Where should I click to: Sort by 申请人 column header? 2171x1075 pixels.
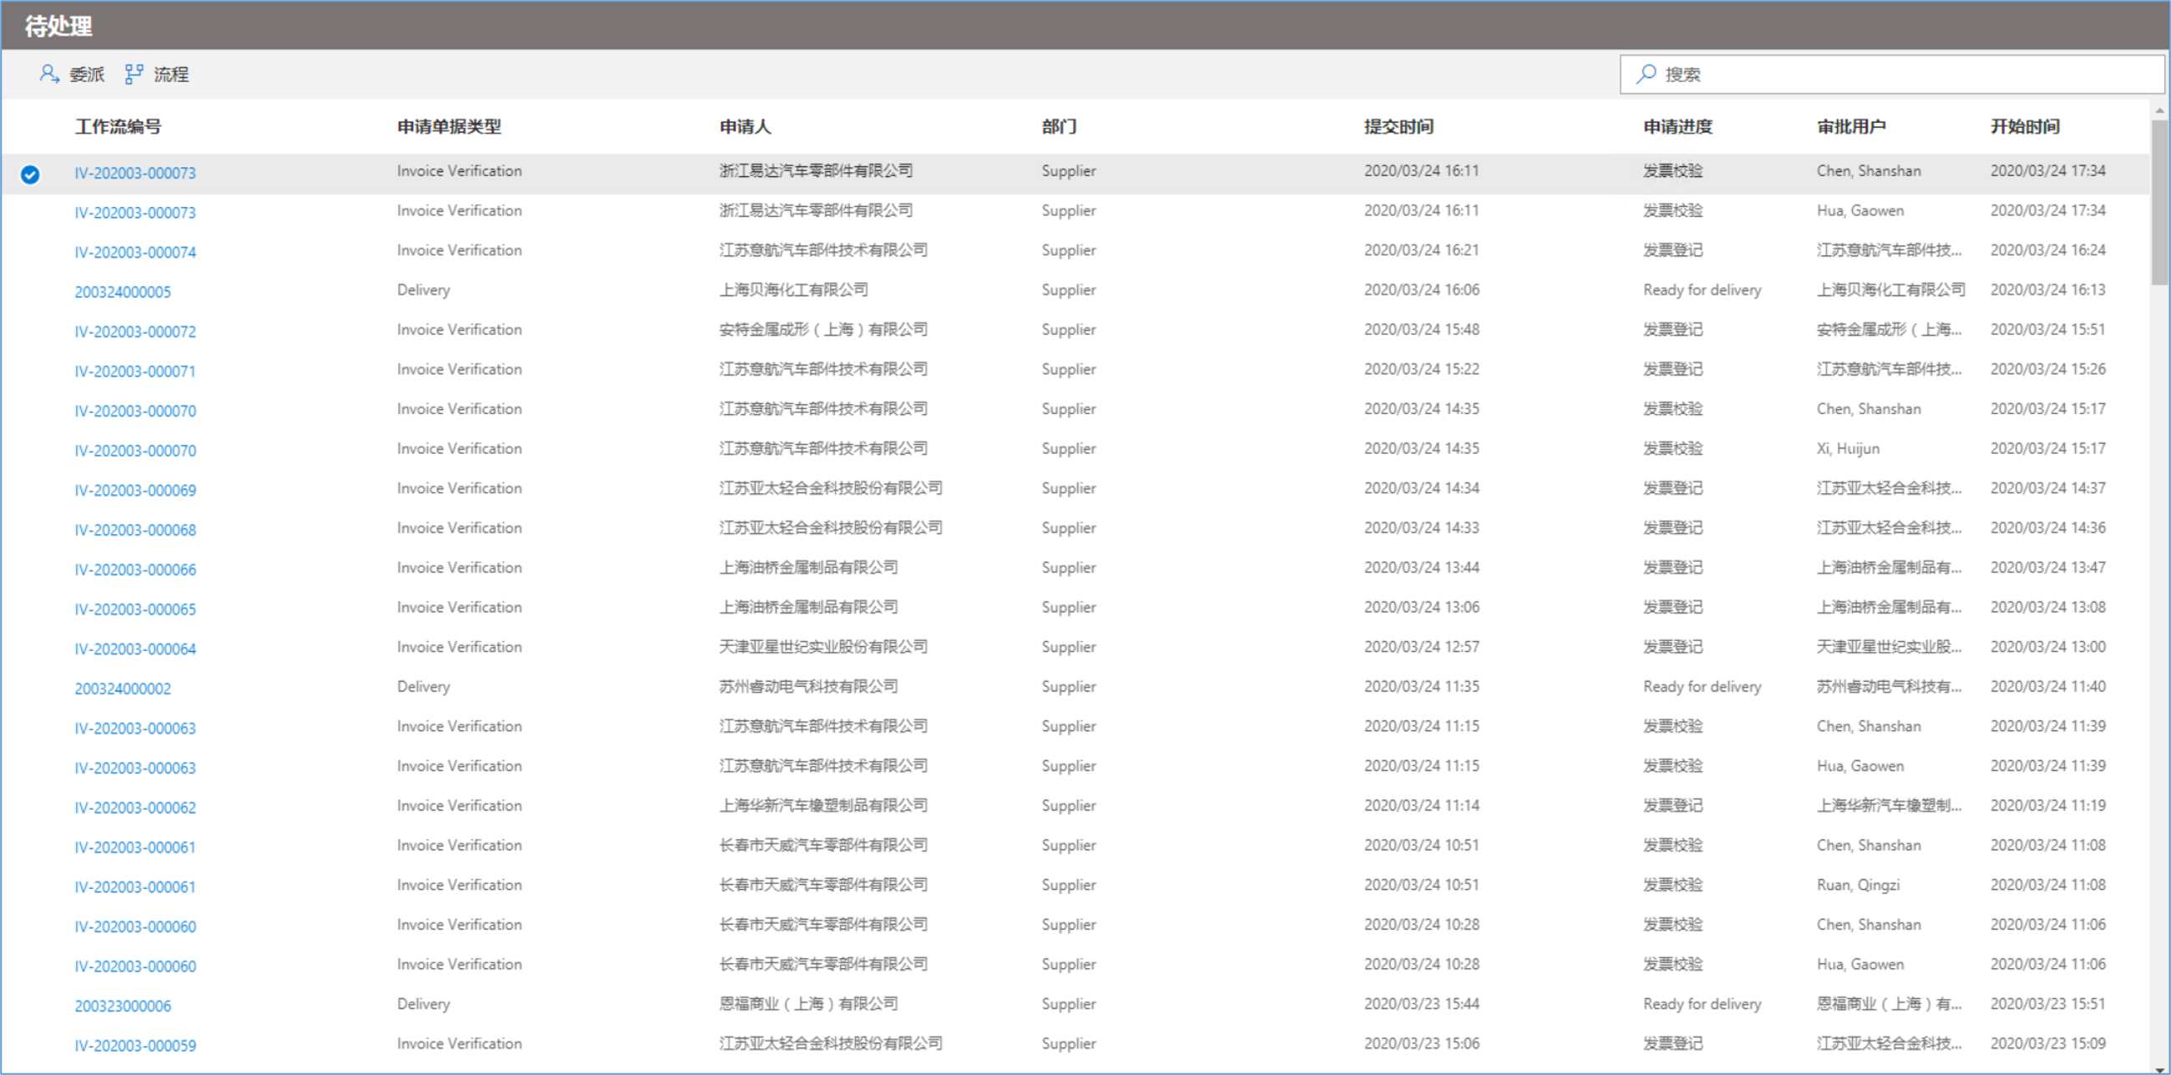745,126
